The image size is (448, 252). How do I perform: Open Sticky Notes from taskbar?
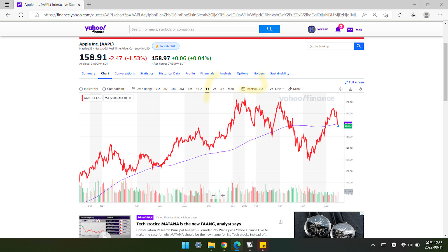click(x=263, y=245)
